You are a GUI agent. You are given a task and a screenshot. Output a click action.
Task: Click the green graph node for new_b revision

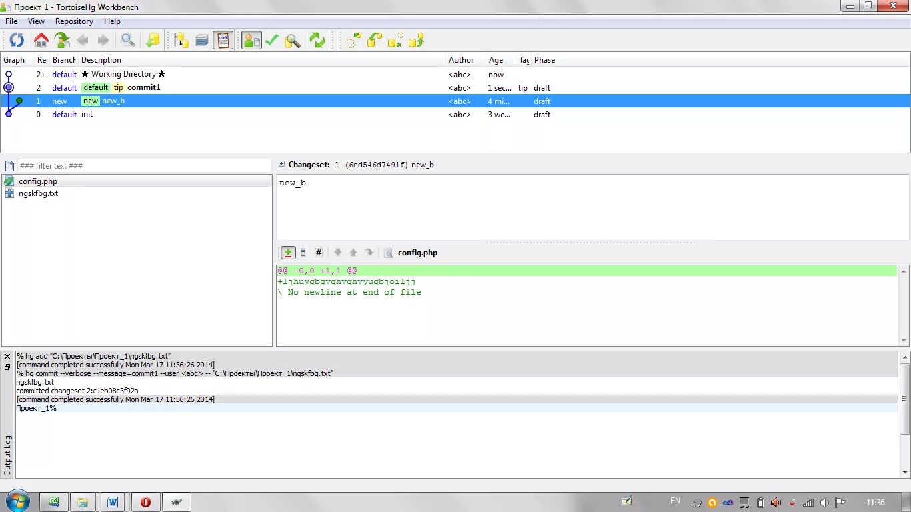[x=19, y=101]
